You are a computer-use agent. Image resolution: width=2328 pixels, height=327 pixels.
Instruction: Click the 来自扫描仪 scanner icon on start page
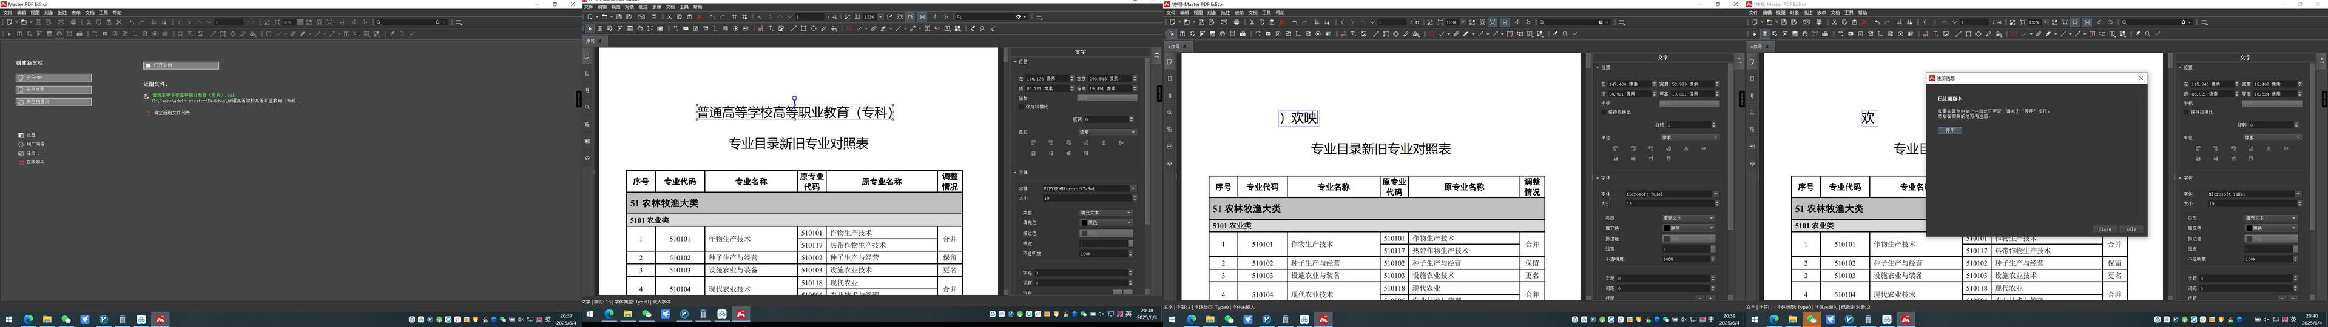[21, 102]
